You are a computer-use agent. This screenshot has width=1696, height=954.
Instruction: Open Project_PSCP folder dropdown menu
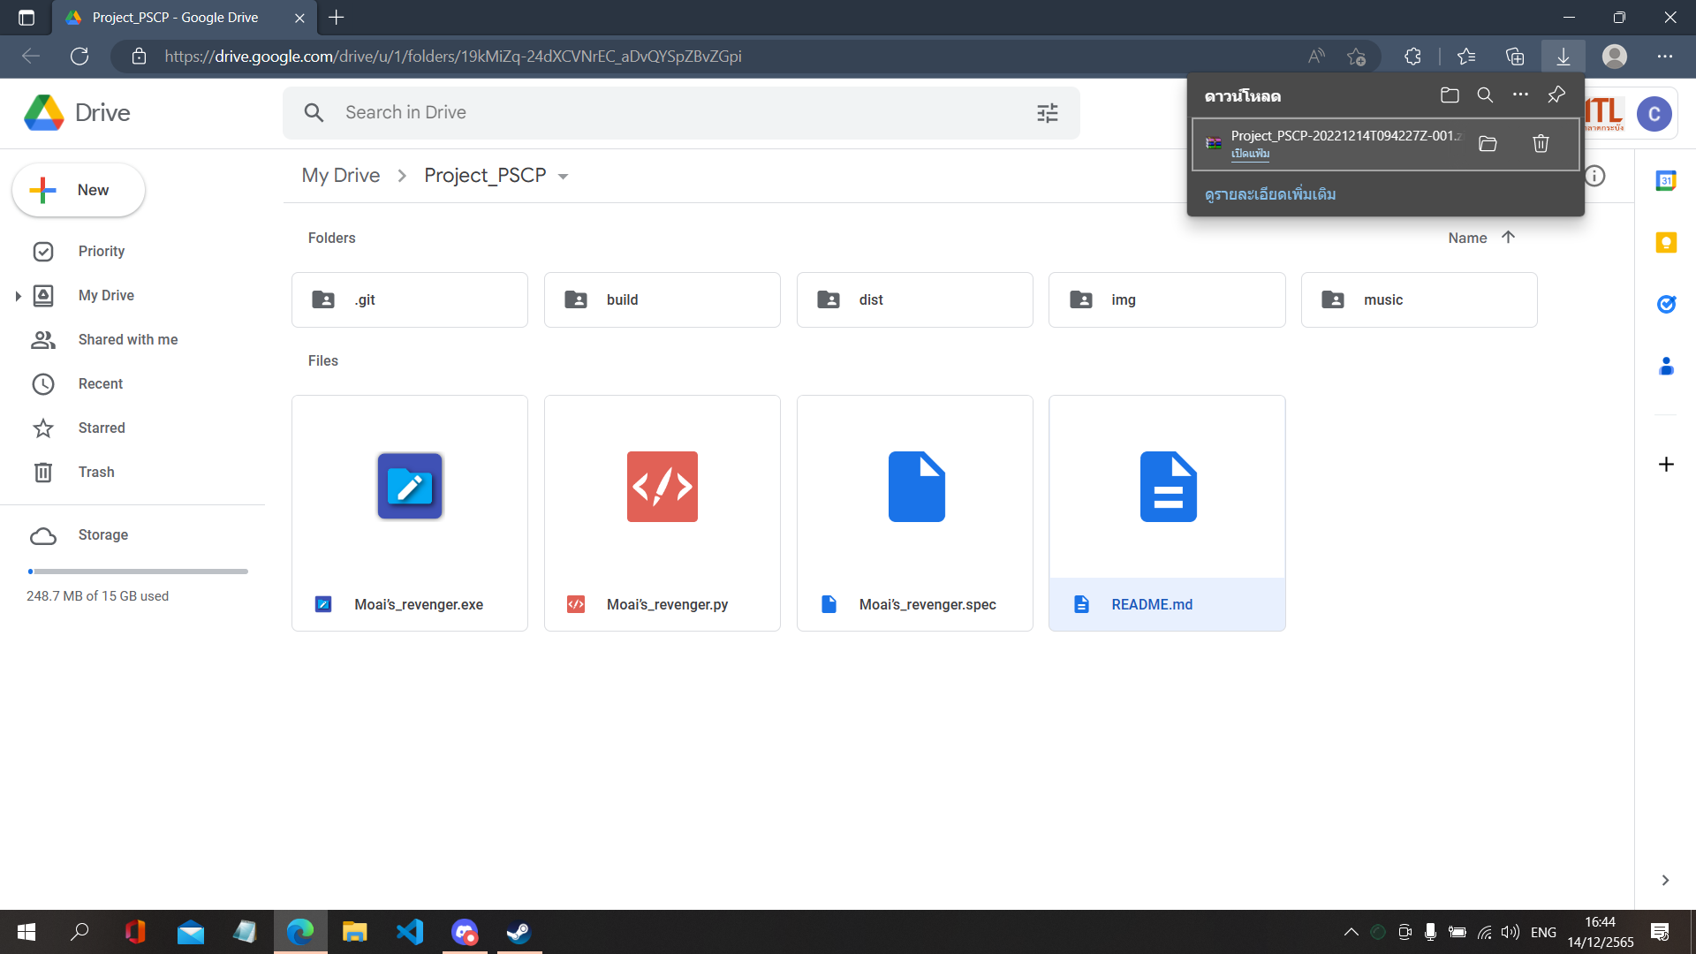[564, 176]
